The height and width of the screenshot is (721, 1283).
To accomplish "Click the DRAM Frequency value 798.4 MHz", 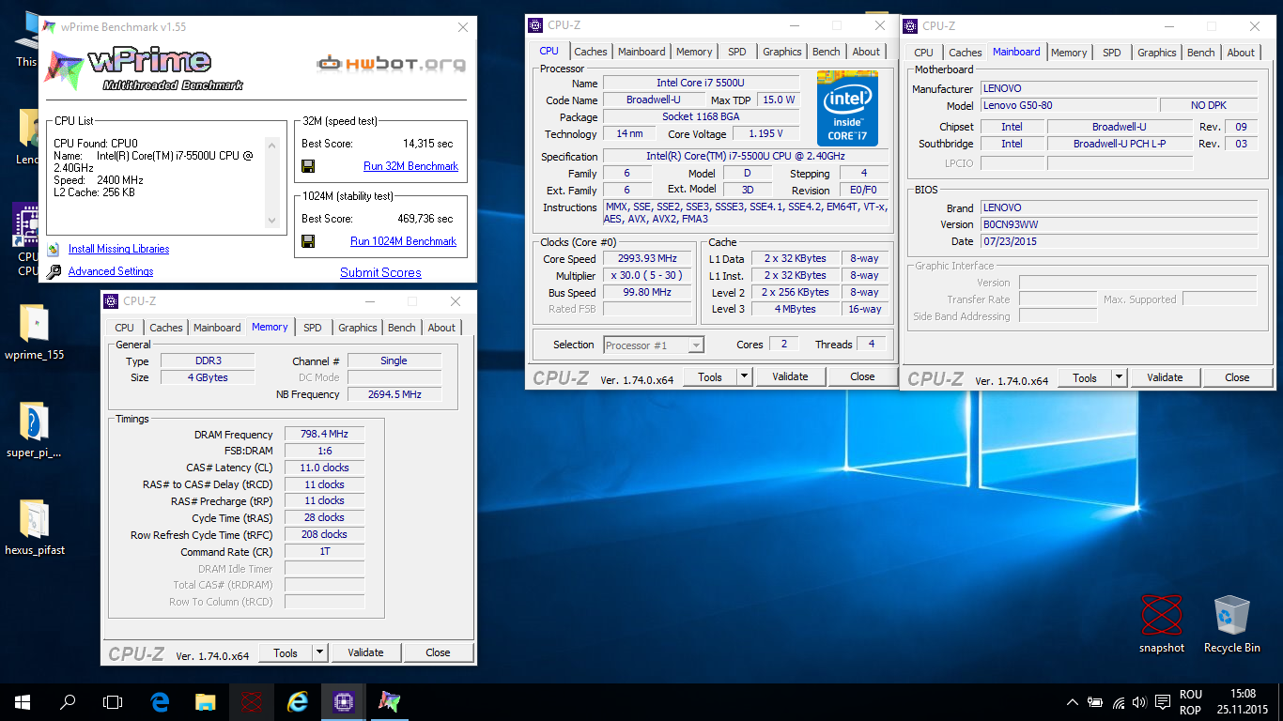I will coord(324,434).
